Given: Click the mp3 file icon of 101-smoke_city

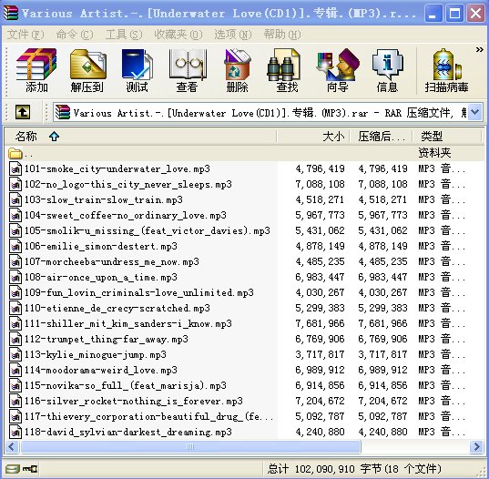Looking at the screenshot, I should click(15, 168).
